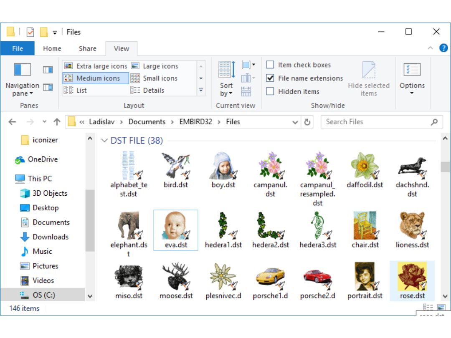Toggle the Preview pane icon
451x338 pixels.
[48, 70]
